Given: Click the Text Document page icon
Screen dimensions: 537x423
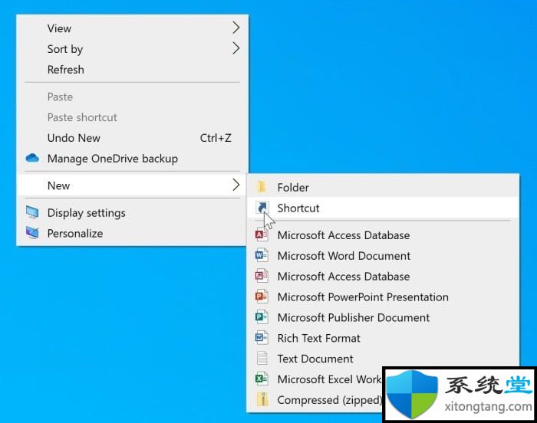Looking at the screenshot, I should pyautogui.click(x=262, y=359).
